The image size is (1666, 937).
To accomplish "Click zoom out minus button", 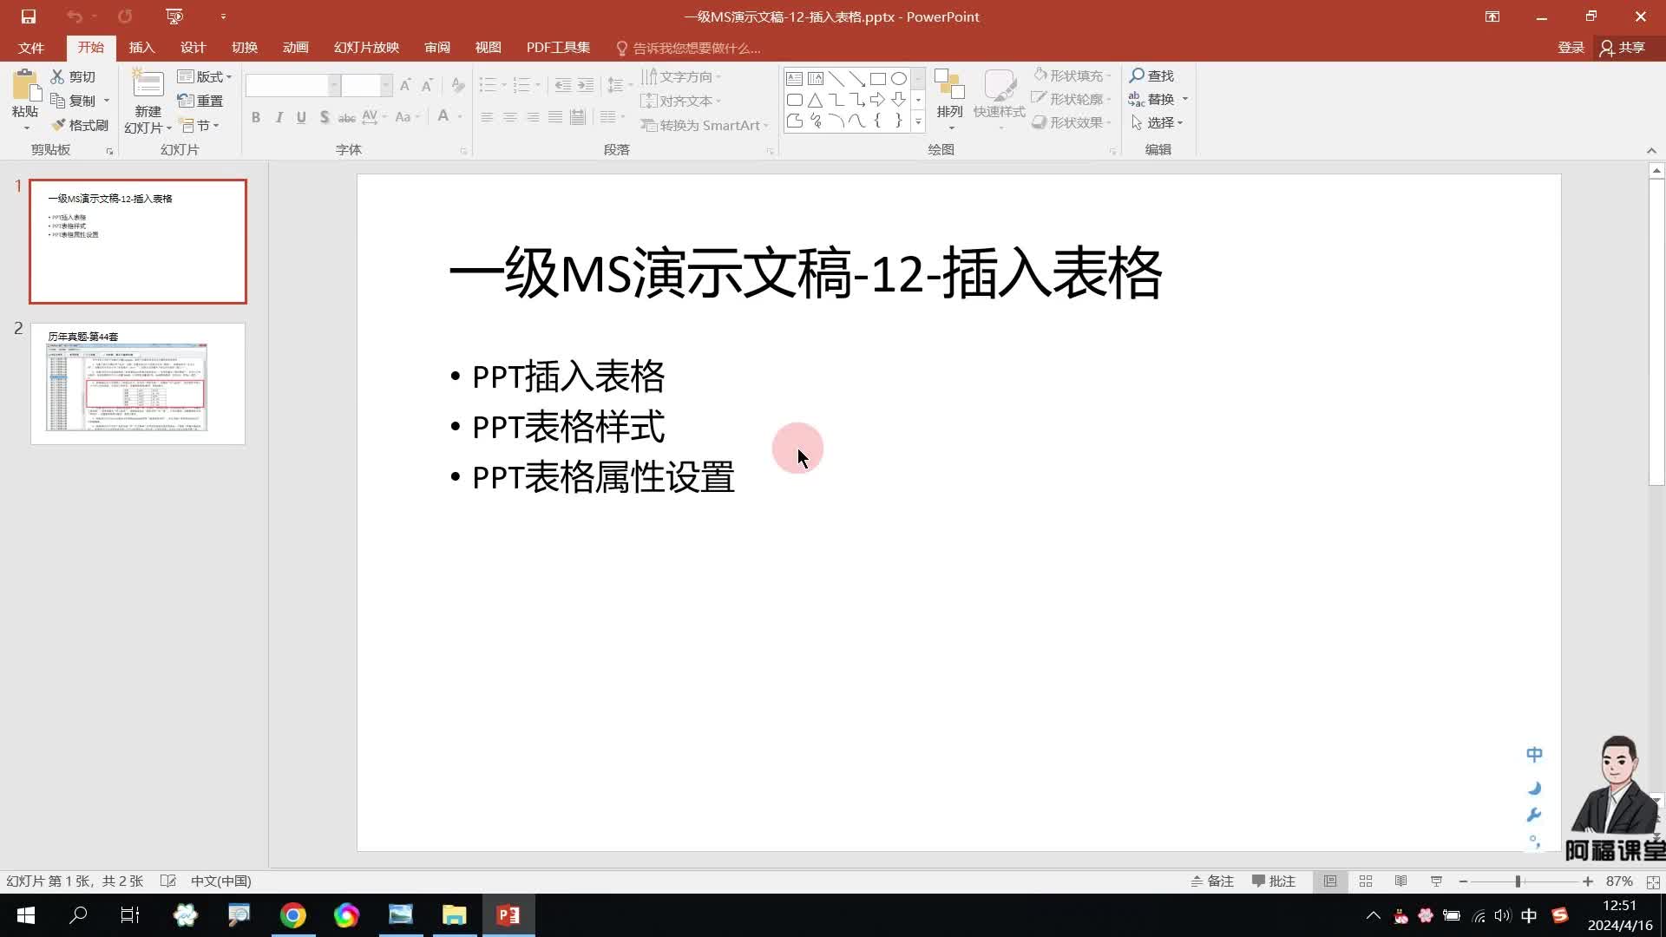I will [1463, 881].
